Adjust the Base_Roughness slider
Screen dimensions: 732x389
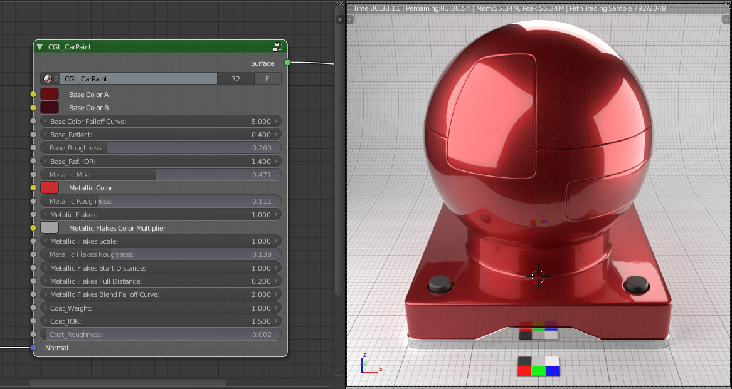coord(160,147)
